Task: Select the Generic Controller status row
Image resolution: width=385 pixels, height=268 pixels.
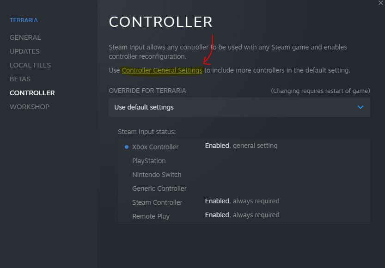Action: click(x=159, y=189)
